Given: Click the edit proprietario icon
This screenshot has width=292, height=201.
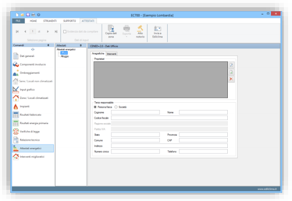Looking at the screenshot, I should 232,65.
